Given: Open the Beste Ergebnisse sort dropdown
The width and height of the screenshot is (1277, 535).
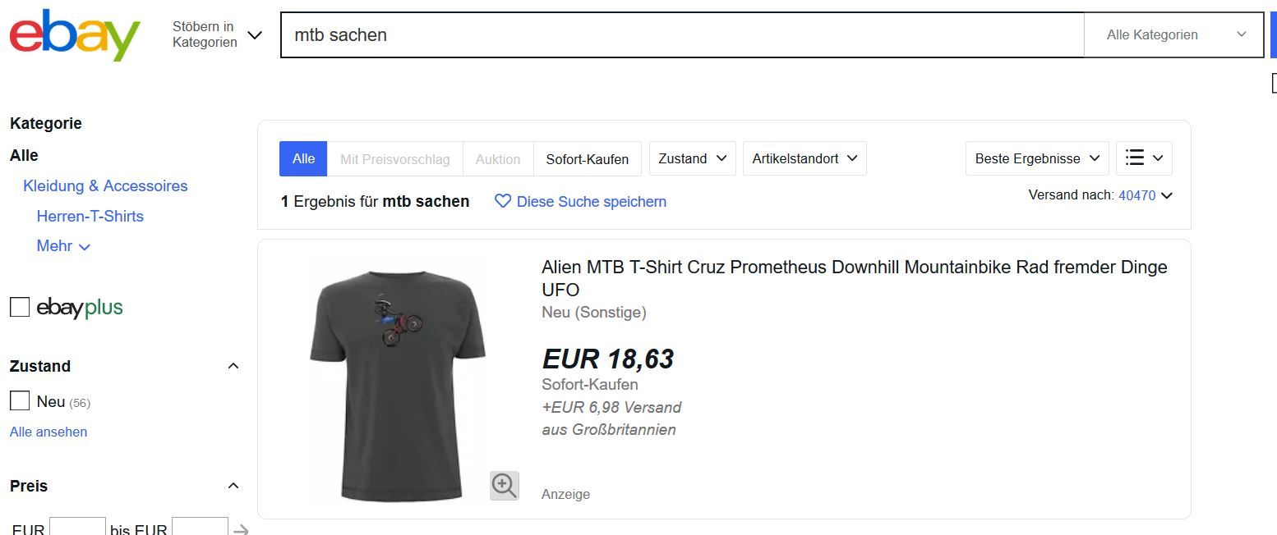Looking at the screenshot, I should point(1036,158).
